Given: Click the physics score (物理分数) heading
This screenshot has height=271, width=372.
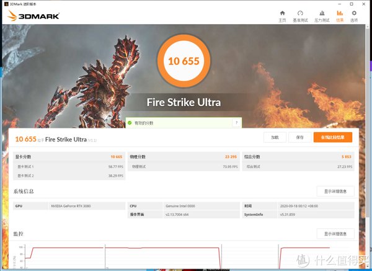Looking at the screenshot, I should [x=138, y=157].
